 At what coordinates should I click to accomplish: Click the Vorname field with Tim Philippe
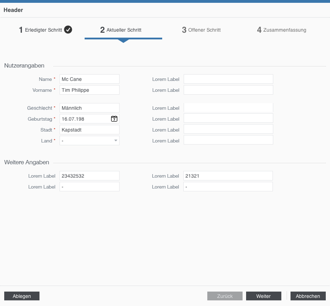point(89,90)
